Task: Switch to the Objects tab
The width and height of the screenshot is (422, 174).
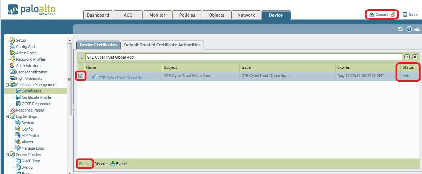Action: pyautogui.click(x=217, y=15)
